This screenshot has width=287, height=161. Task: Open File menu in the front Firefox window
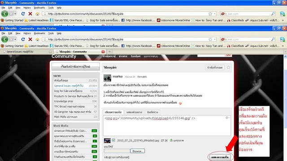pyautogui.click(x=3, y=33)
